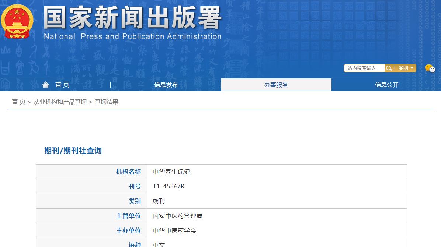The image size is (441, 247).
Task: Click the home icon beside 首页
Action: (x=45, y=84)
